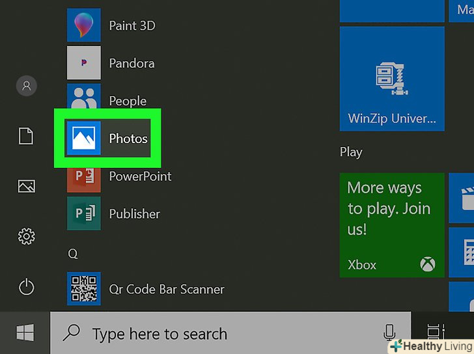Click the Power icon in Start sidebar
This screenshot has height=354, width=474.
[x=27, y=286]
